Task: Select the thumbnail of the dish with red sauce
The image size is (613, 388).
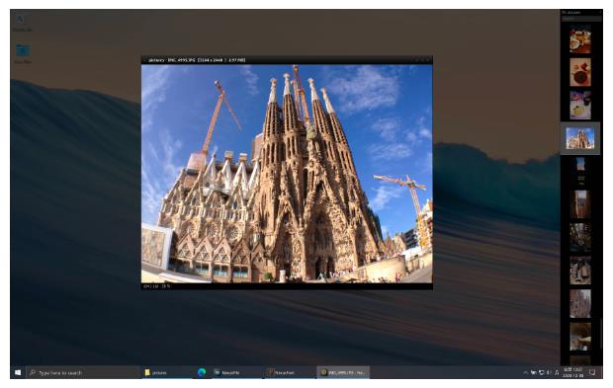Action: coord(579,72)
